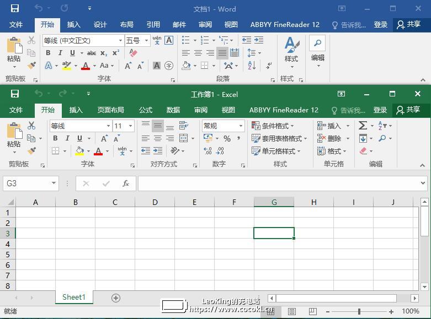
Task: Toggle Bold in Word font group
Action: pos(48,52)
